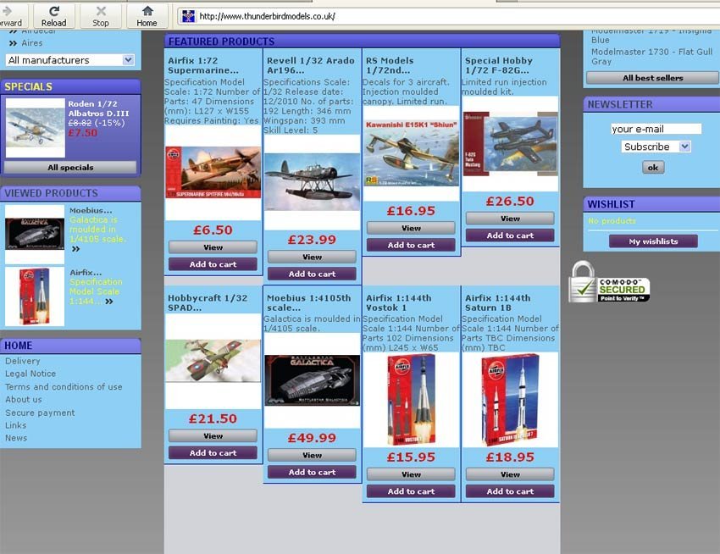The image size is (720, 554).
Task: Add Revell Arado £23.99 to cart
Action: click(x=313, y=274)
